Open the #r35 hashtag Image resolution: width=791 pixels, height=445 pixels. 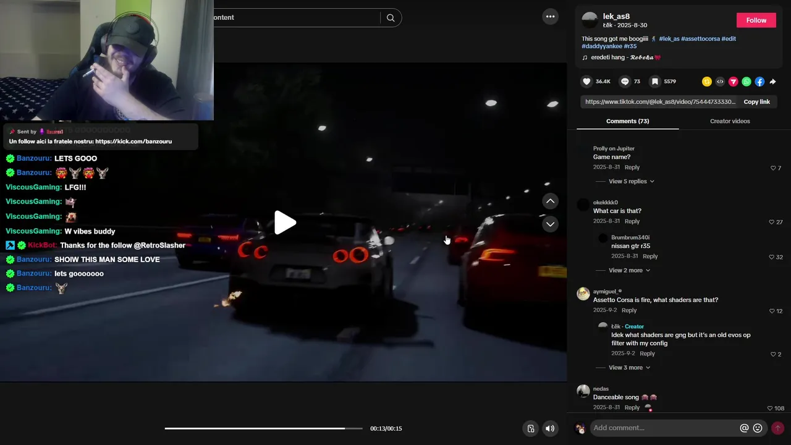point(630,46)
